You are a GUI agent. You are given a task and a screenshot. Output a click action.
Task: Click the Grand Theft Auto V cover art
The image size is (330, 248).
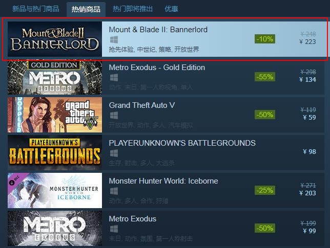[55, 115]
